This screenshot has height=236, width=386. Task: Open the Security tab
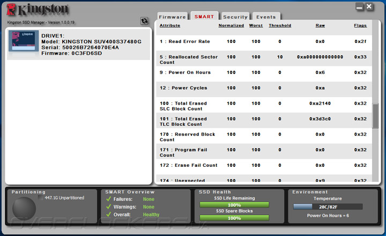[235, 17]
